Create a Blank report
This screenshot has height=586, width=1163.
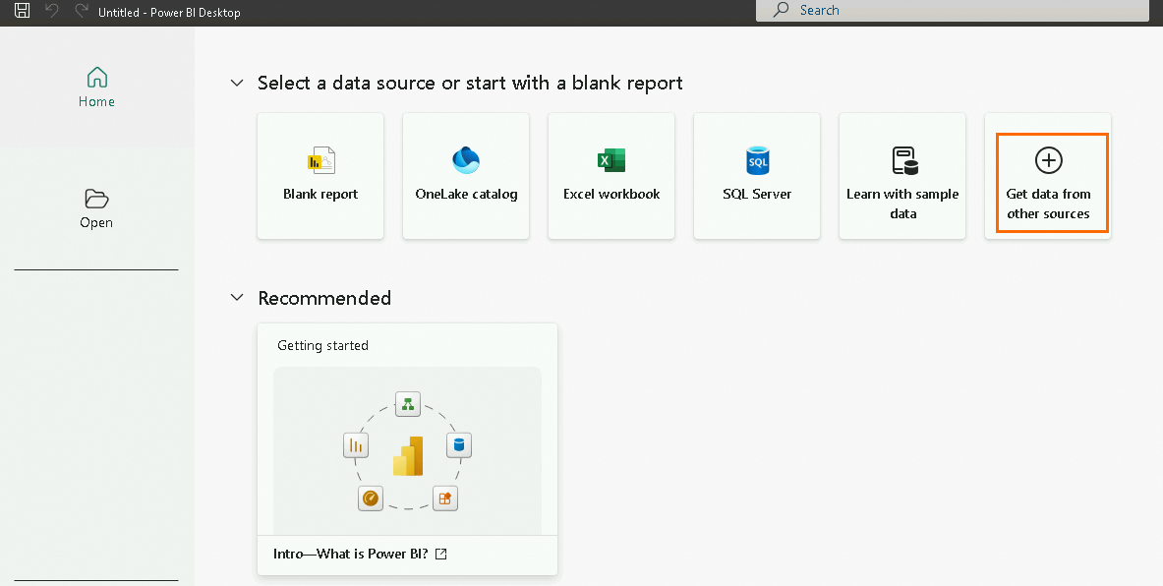point(320,176)
